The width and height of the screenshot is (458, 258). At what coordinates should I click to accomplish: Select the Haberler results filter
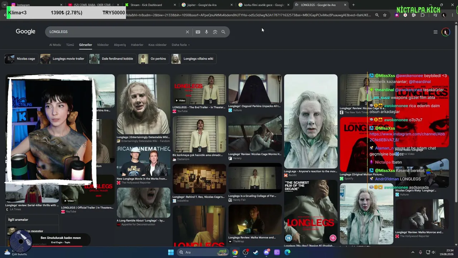point(137,45)
